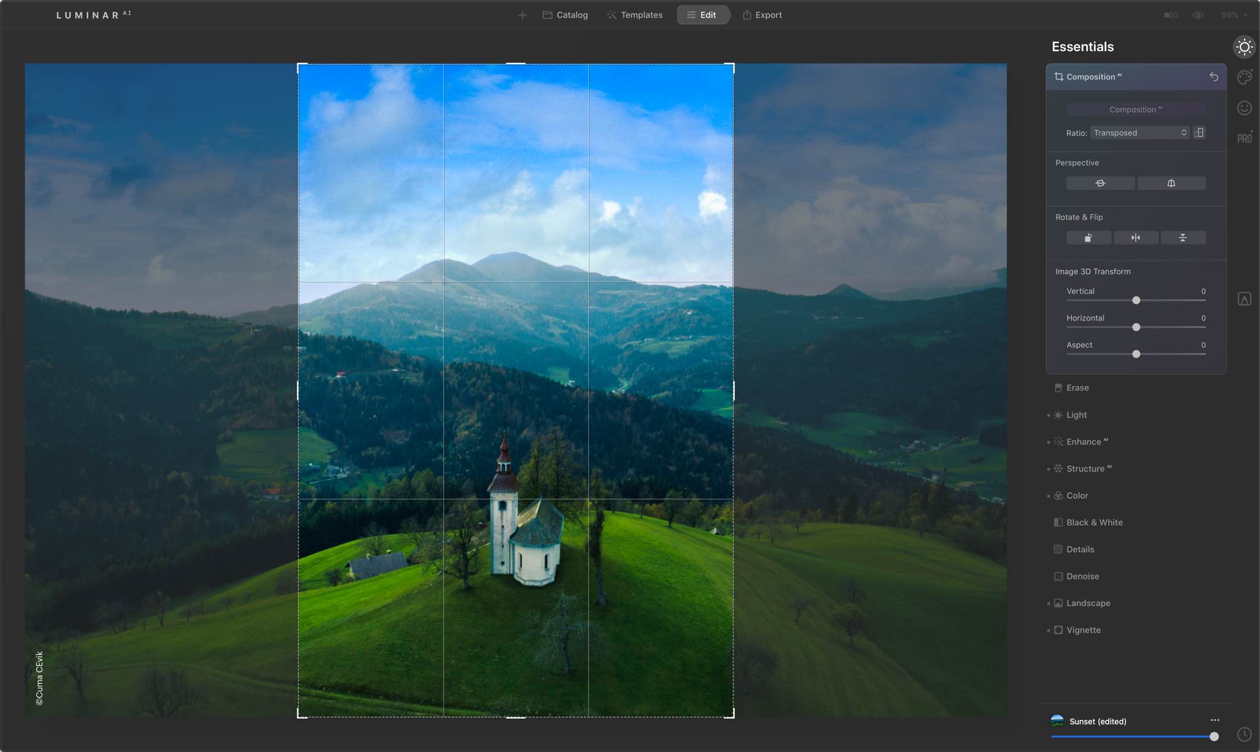Click the Sunset edited template thumbnail
Screen dimensions: 1260x752
tap(1057, 721)
